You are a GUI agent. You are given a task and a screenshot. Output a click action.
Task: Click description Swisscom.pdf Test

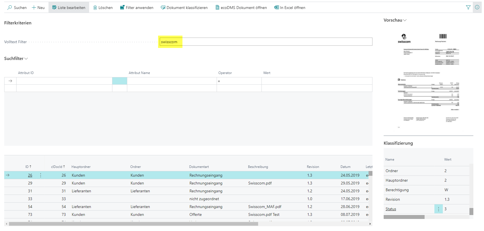264,214
